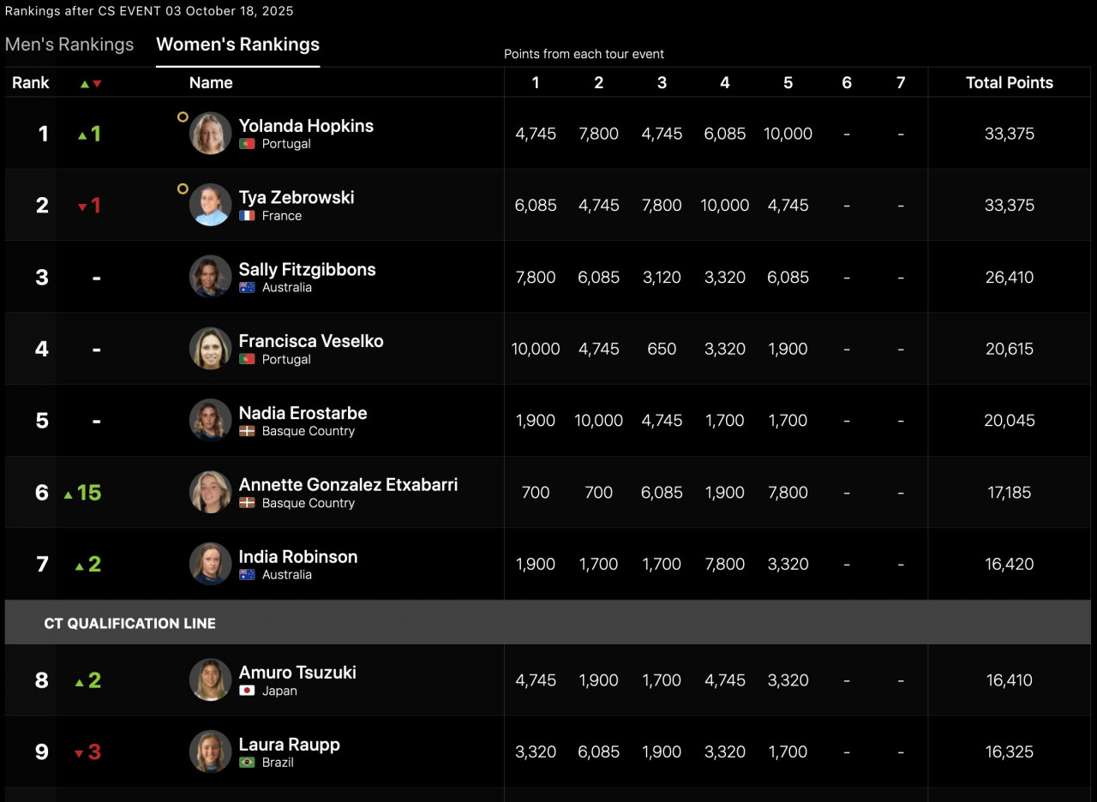This screenshot has width=1097, height=802.
Task: Select the Women's Rankings tab
Action: coord(237,45)
